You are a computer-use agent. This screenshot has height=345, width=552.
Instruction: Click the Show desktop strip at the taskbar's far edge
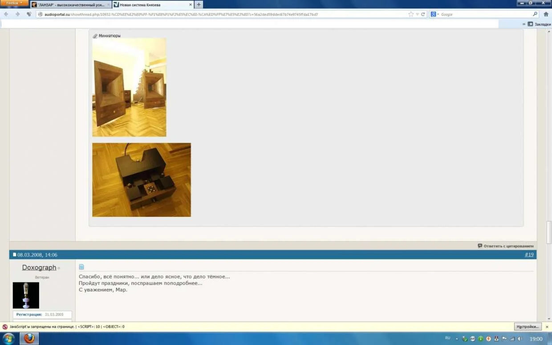tap(550, 339)
